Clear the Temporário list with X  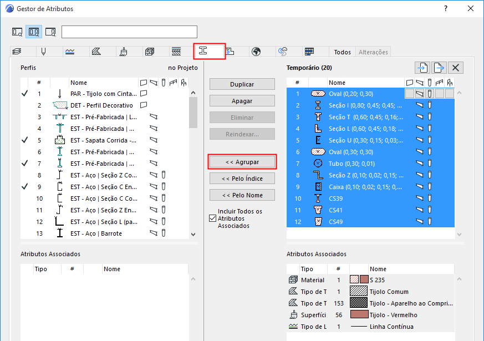click(456, 68)
